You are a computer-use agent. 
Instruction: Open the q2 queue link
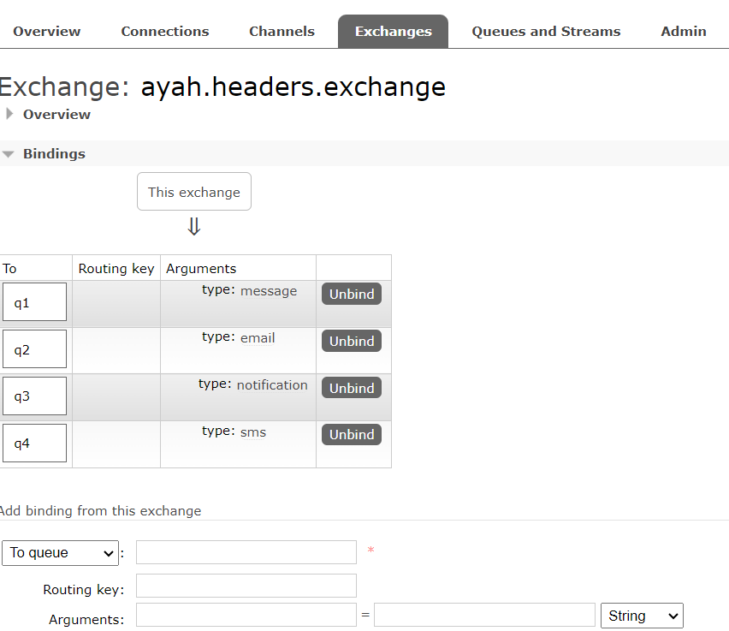point(22,349)
